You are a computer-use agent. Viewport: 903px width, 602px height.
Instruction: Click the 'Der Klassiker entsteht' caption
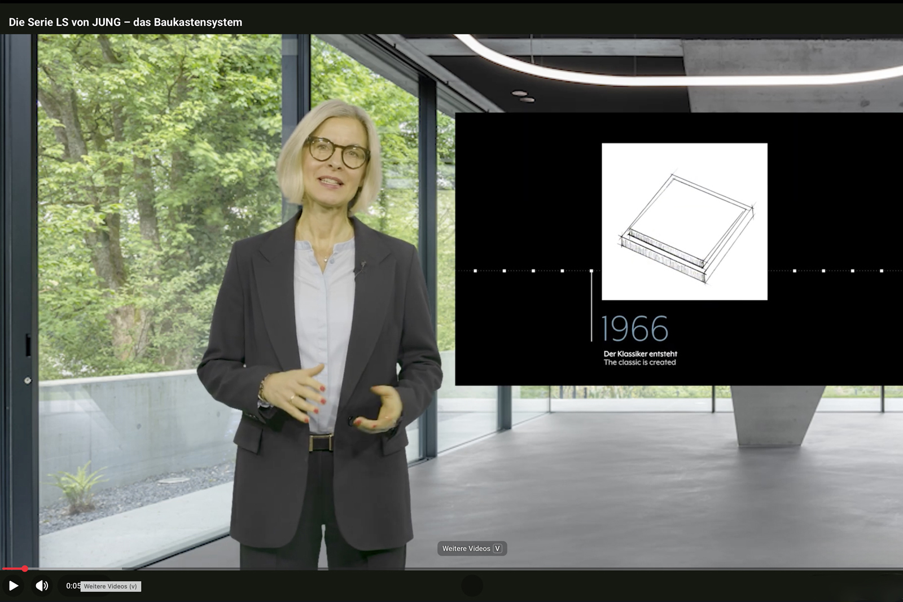click(640, 354)
